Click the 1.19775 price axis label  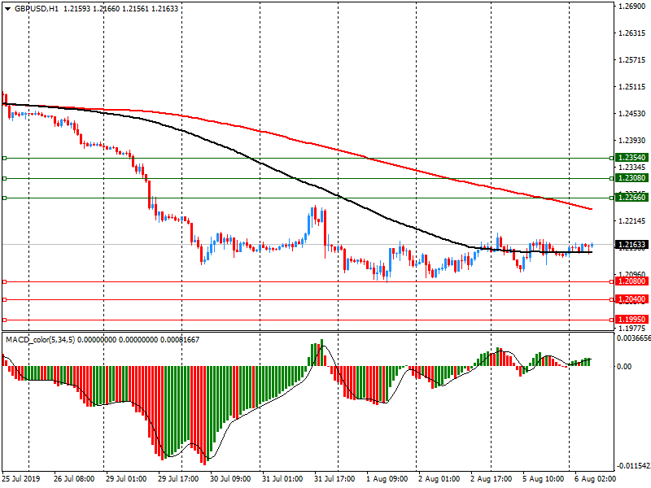632,329
